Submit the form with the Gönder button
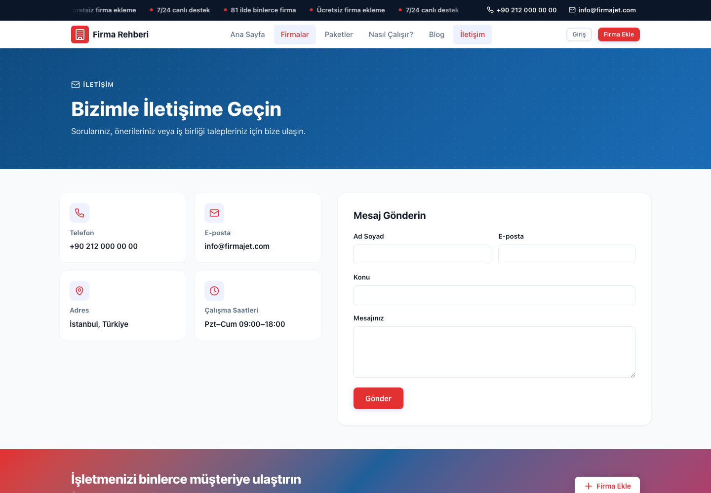The width and height of the screenshot is (711, 493). click(x=378, y=398)
